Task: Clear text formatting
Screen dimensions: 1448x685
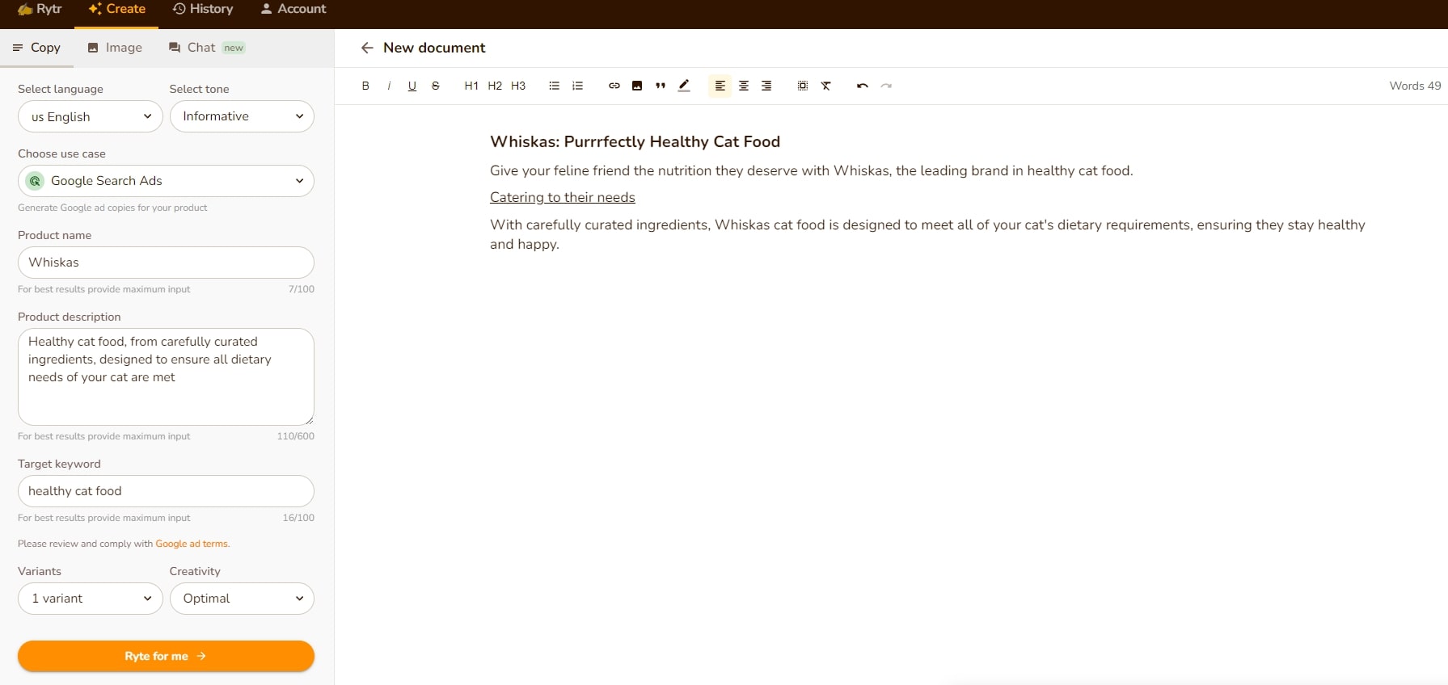Action: click(826, 86)
